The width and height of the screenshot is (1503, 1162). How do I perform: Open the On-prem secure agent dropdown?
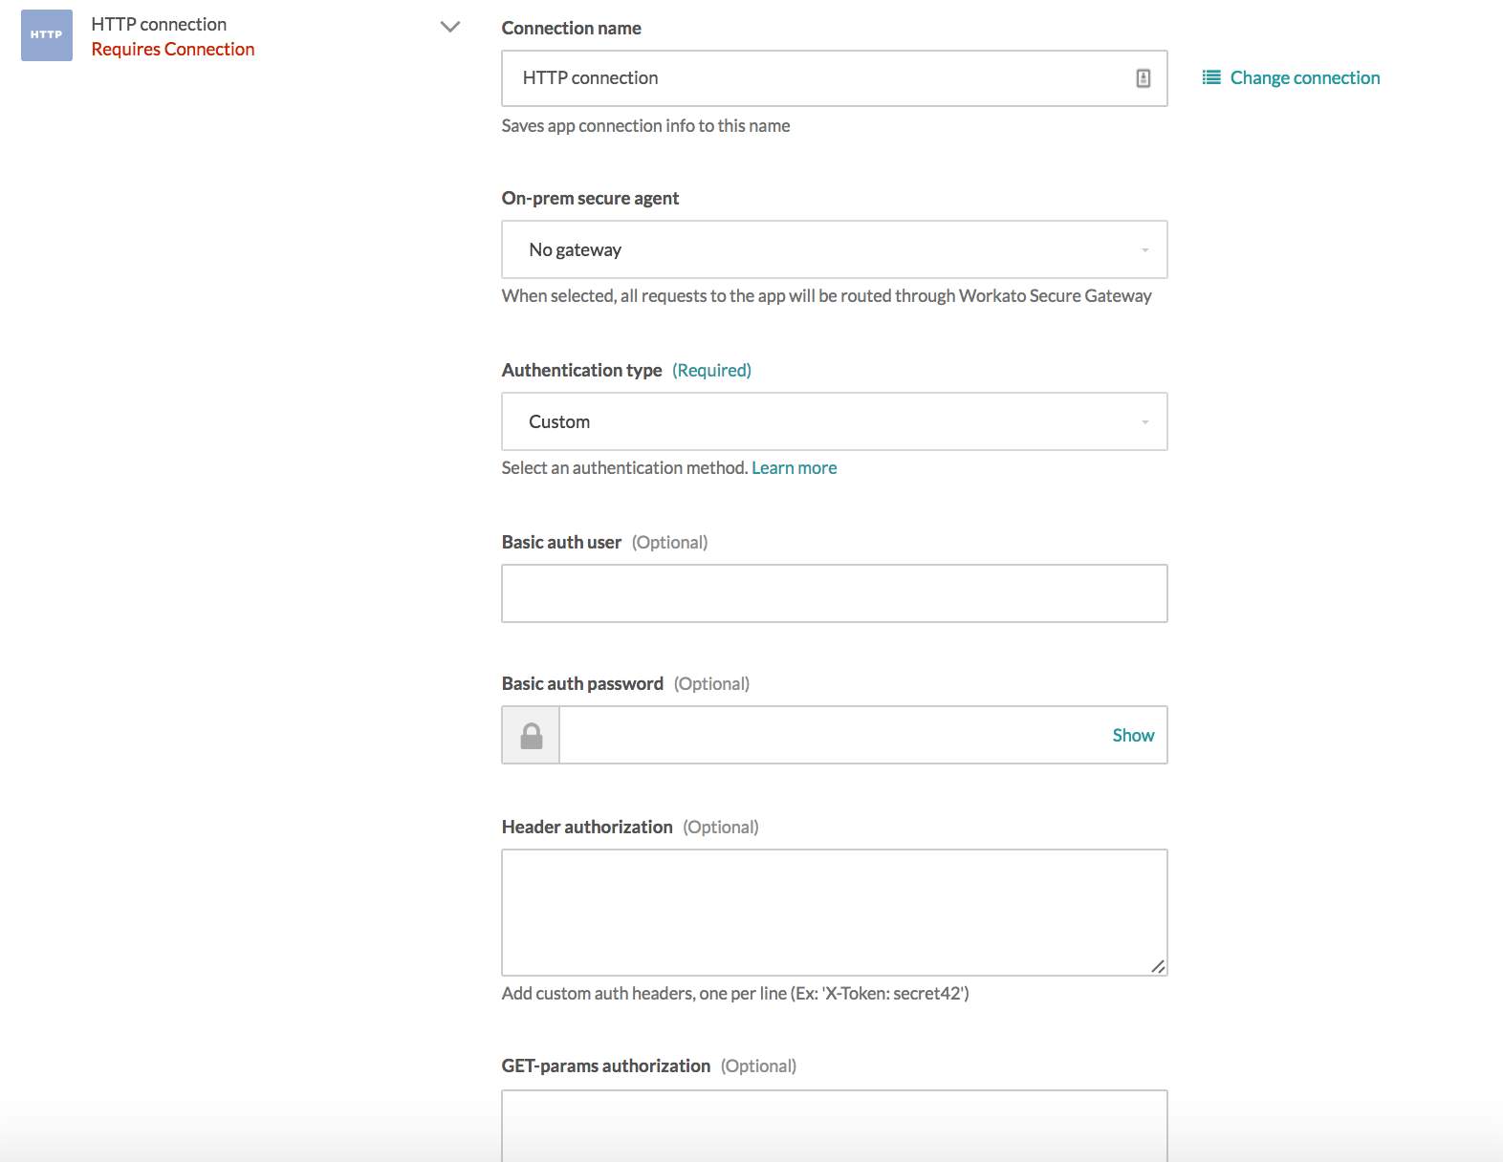tap(834, 249)
